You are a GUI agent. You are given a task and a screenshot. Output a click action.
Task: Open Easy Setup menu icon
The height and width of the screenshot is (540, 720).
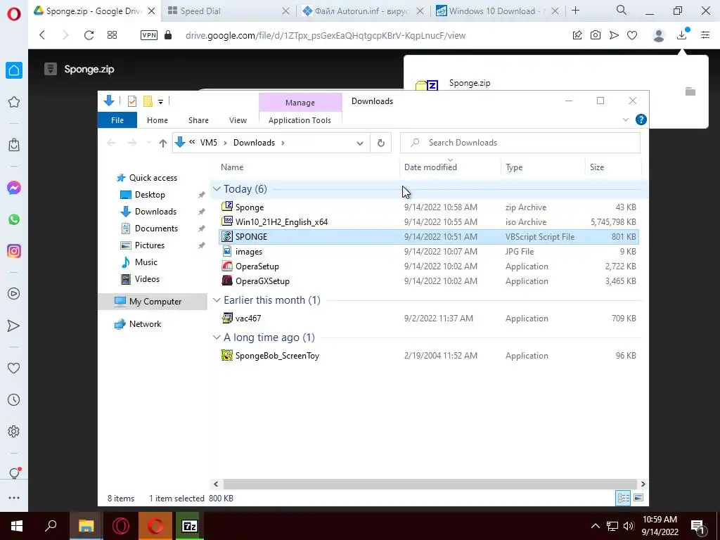705,35
